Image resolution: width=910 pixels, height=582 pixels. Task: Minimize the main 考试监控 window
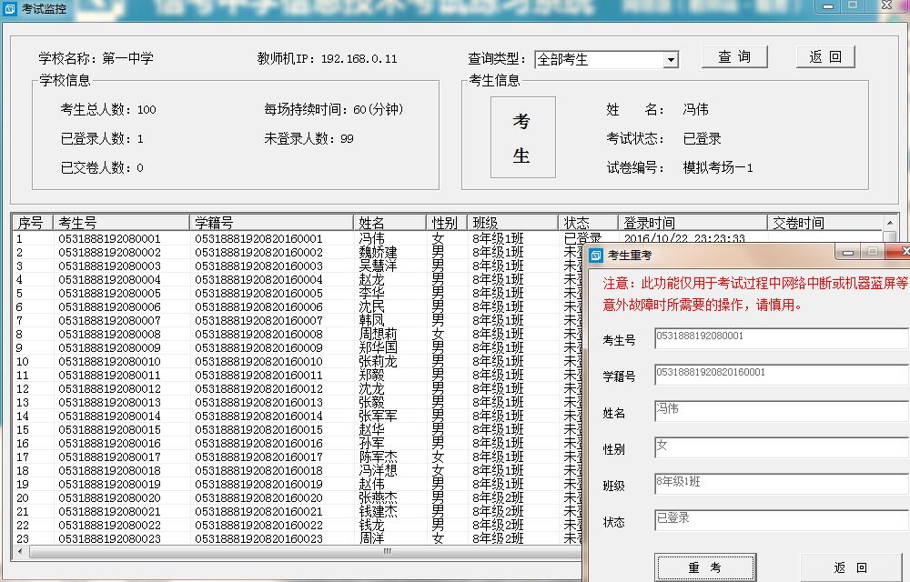pos(826,5)
